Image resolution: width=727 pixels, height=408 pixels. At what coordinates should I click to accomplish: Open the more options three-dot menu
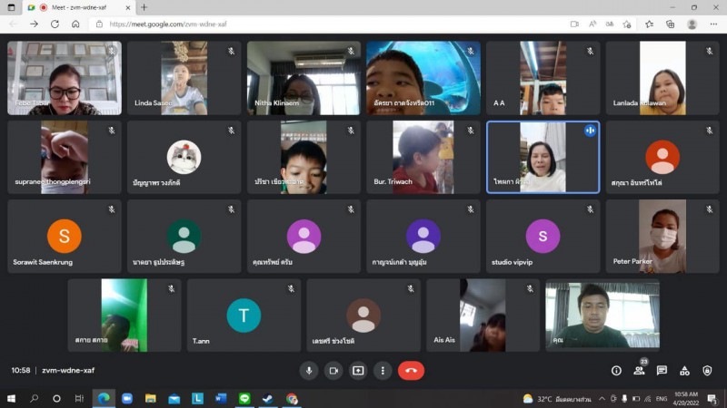pyautogui.click(x=383, y=370)
